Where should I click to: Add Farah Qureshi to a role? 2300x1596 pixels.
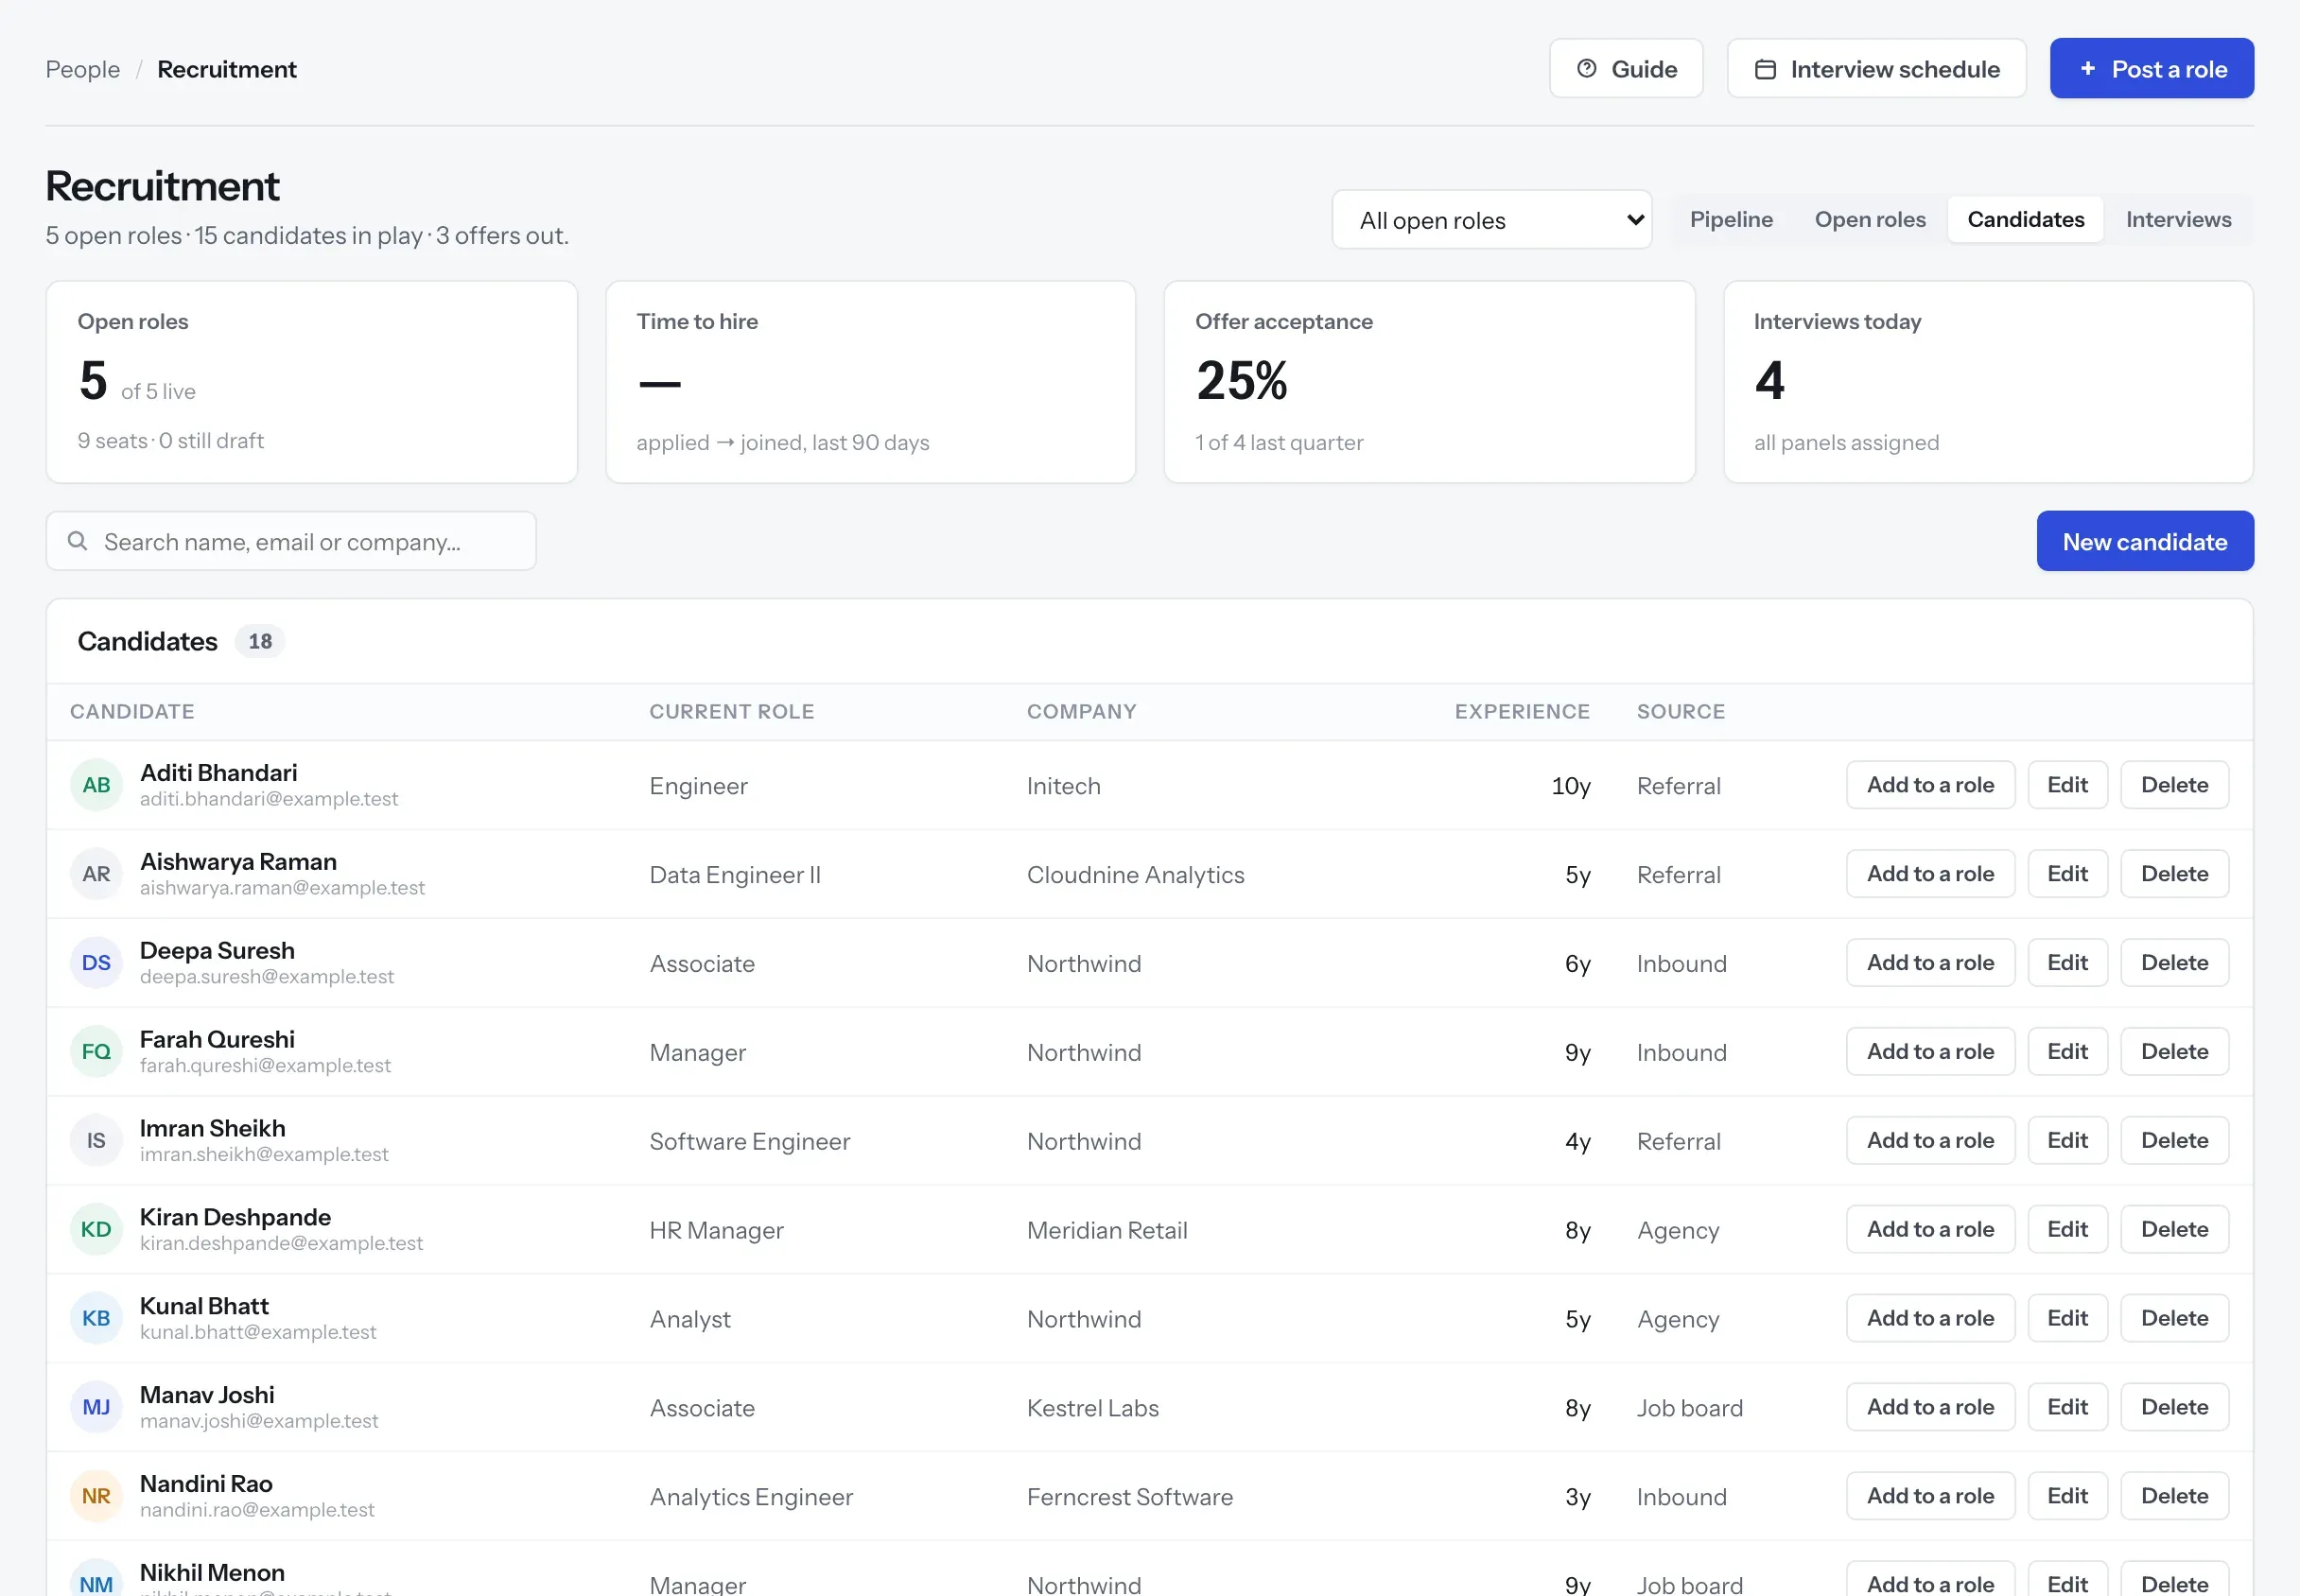1930,1052
